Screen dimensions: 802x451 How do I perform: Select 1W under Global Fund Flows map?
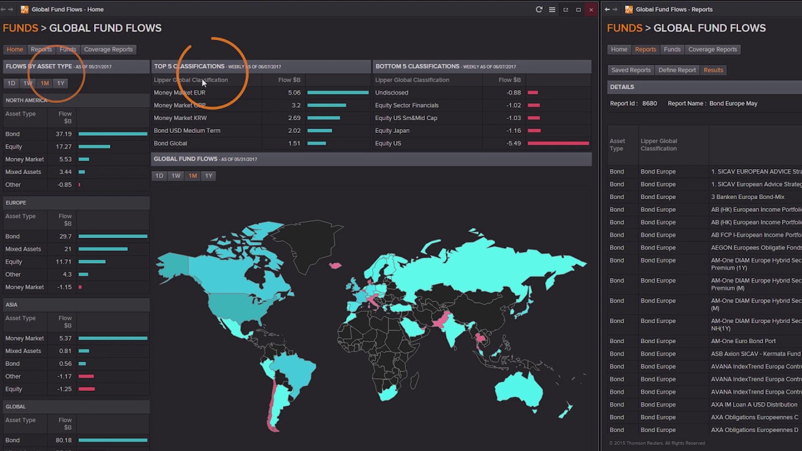click(176, 175)
